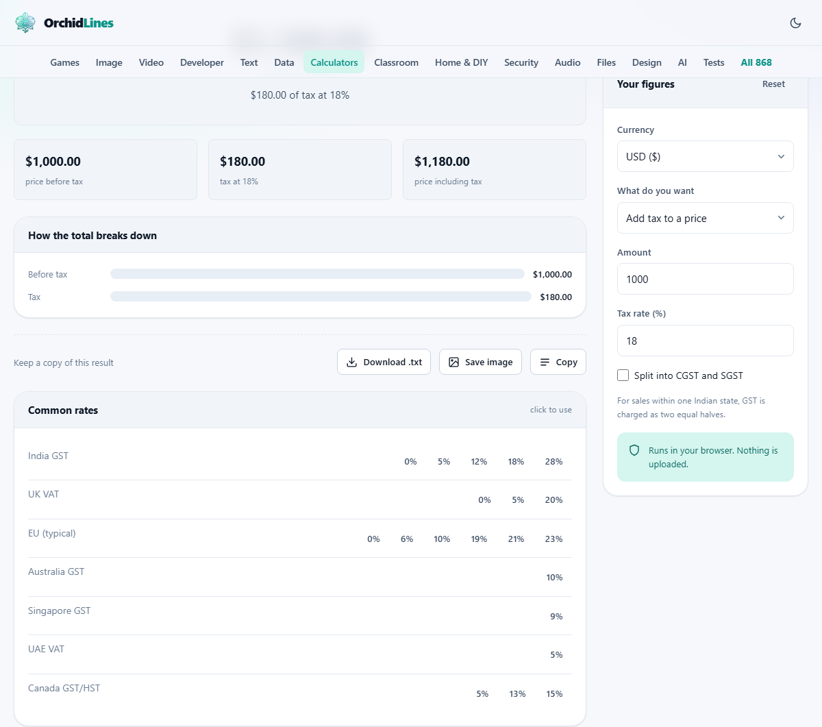Select Canada GST/HST 5% rate
This screenshot has width=822, height=727.
[482, 694]
